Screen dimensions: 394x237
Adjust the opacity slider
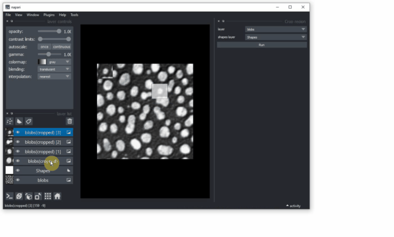coord(50,31)
